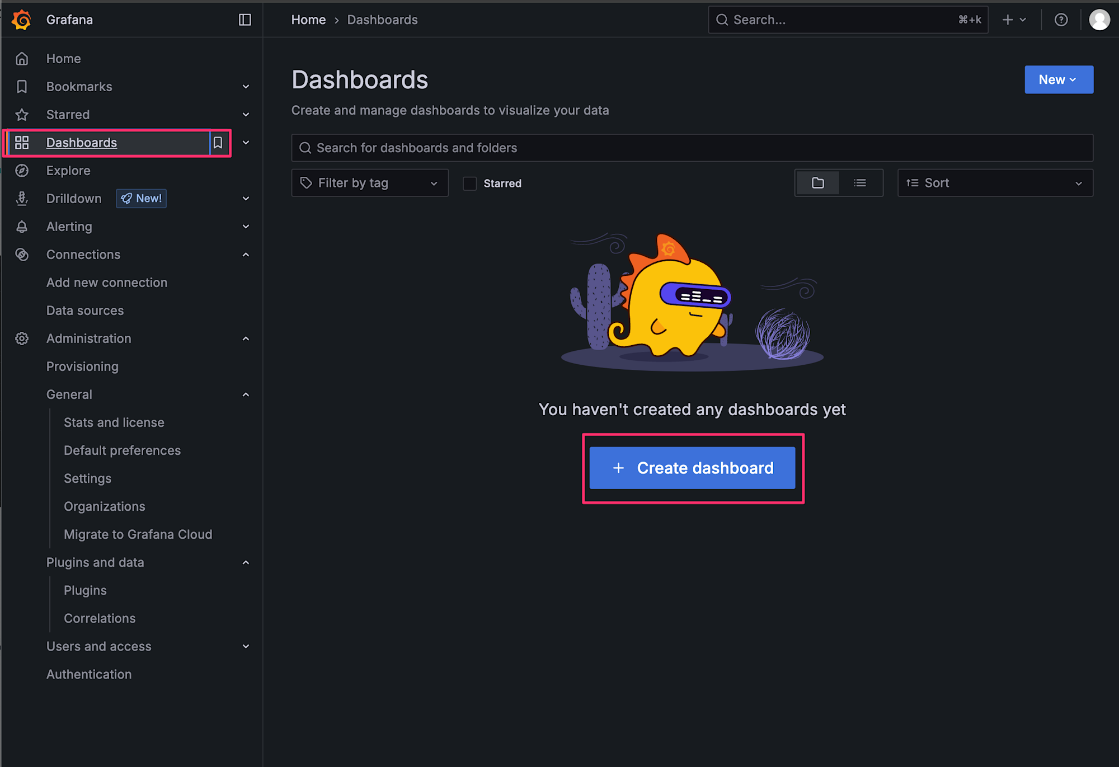Click Dashboards sidebar link
This screenshot has width=1119, height=767.
tap(82, 143)
